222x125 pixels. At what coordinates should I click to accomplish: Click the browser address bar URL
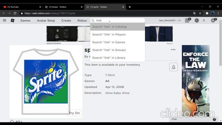click(x=50, y=13)
